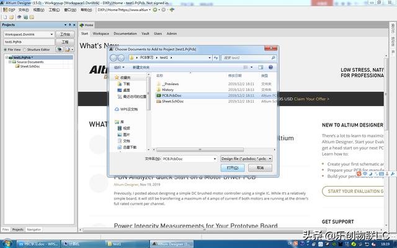Select the File View radio button

pyautogui.click(x=5, y=50)
